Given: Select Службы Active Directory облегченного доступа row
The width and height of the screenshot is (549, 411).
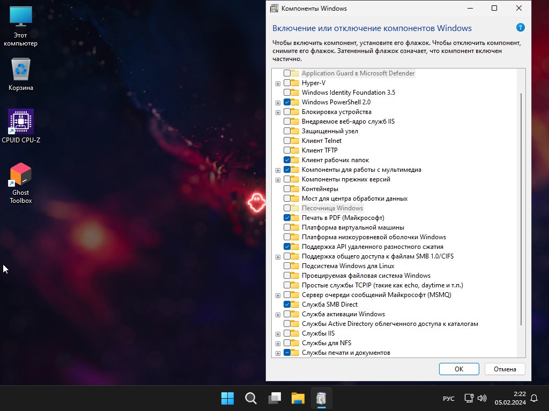Looking at the screenshot, I should (390, 324).
